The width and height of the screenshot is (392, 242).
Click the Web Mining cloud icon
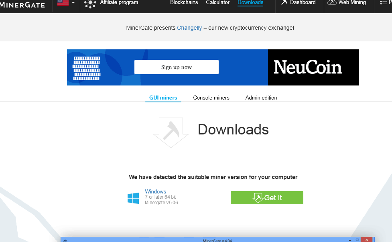332,2
